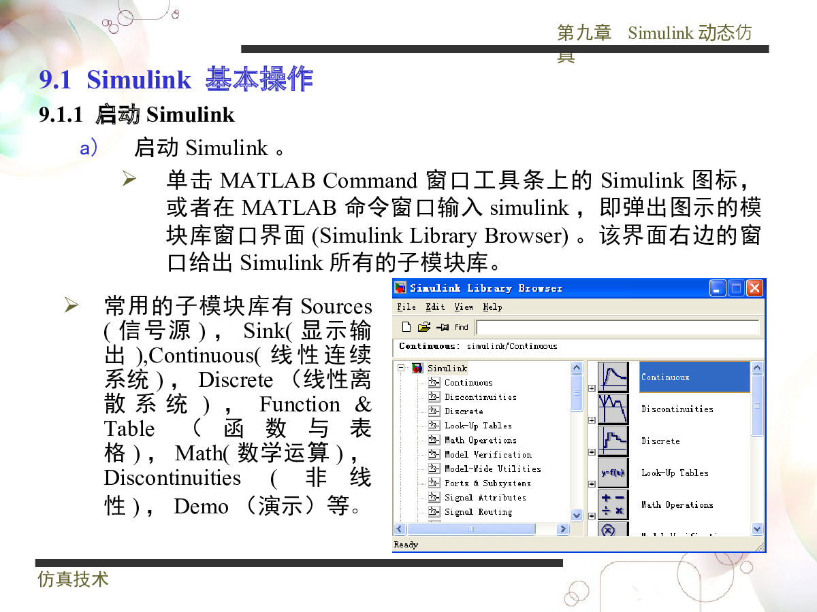
Task: Click the right pane's scroll up arrow
Action: [x=758, y=368]
